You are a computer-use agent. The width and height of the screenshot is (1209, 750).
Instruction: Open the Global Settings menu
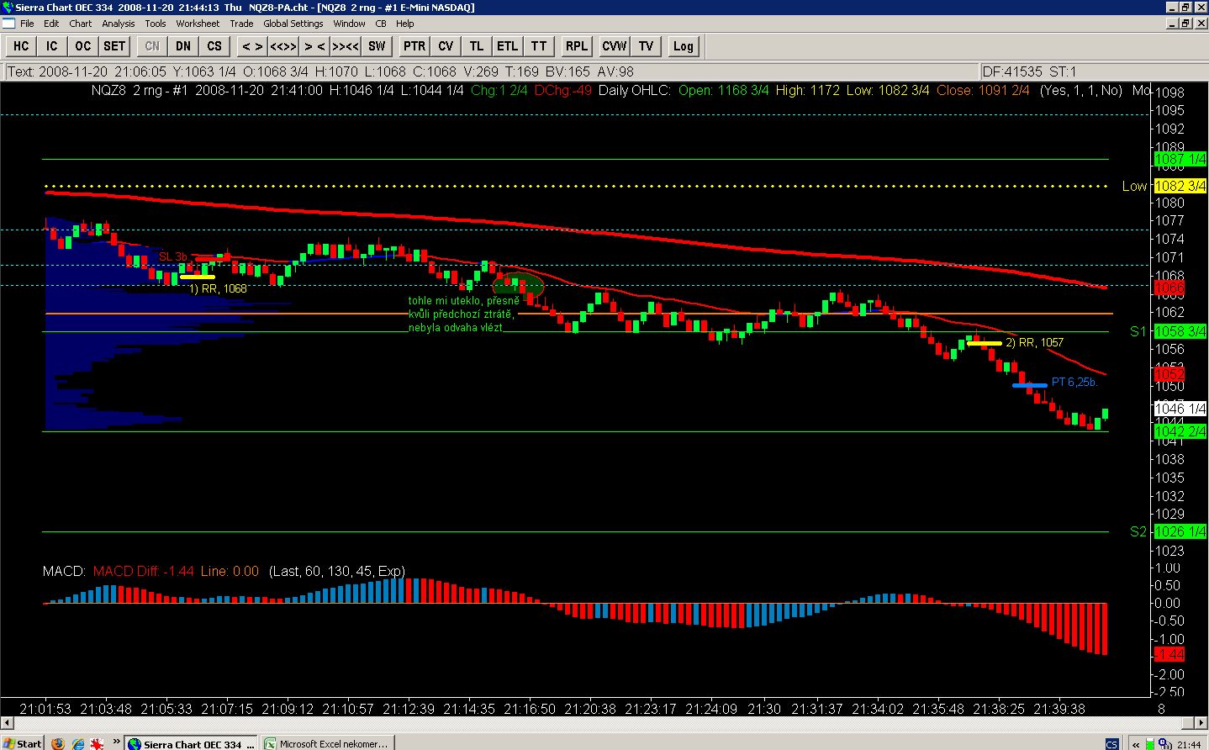click(293, 24)
